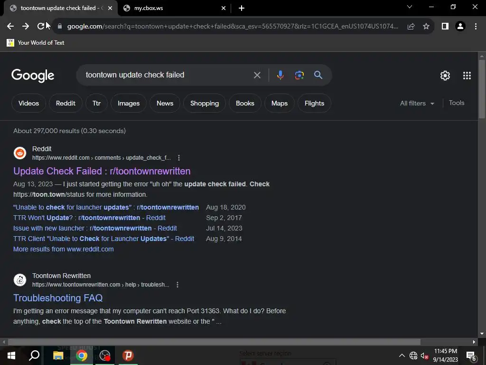Image resolution: width=486 pixels, height=365 pixels.
Task: Open Your World of Text bookmark
Action: tap(35, 43)
